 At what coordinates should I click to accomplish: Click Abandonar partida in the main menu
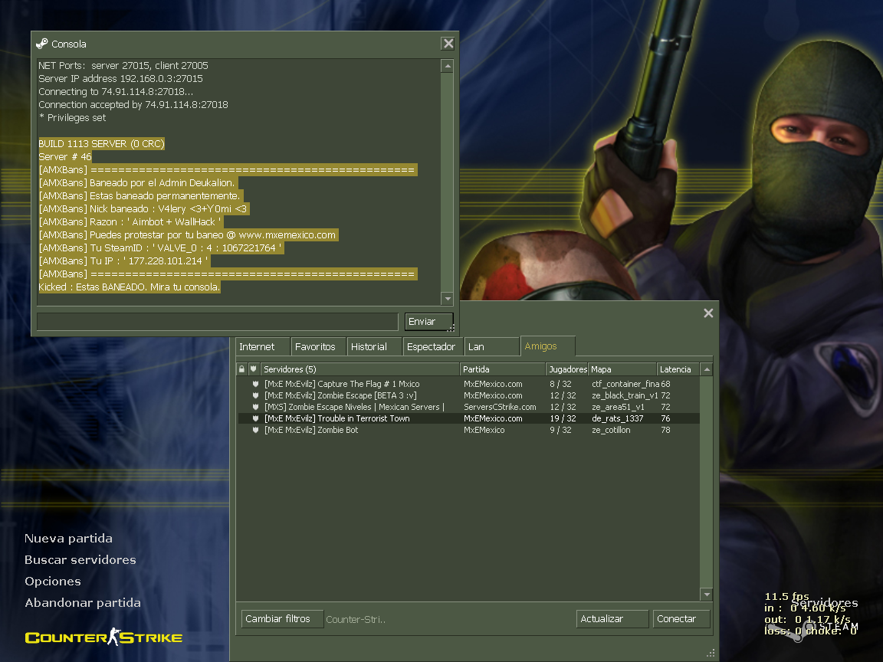pyautogui.click(x=83, y=602)
